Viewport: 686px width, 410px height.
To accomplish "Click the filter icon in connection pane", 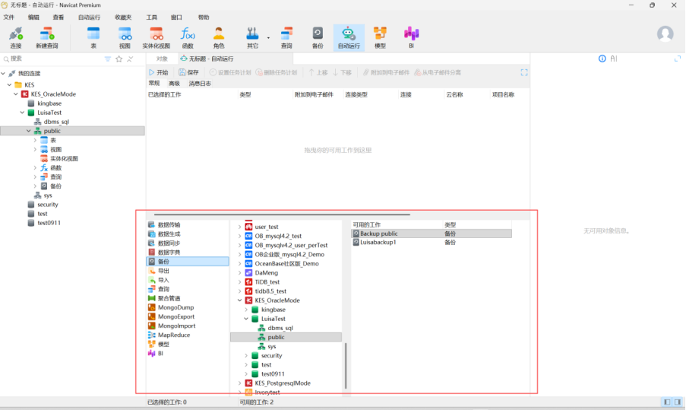I will coord(108,59).
